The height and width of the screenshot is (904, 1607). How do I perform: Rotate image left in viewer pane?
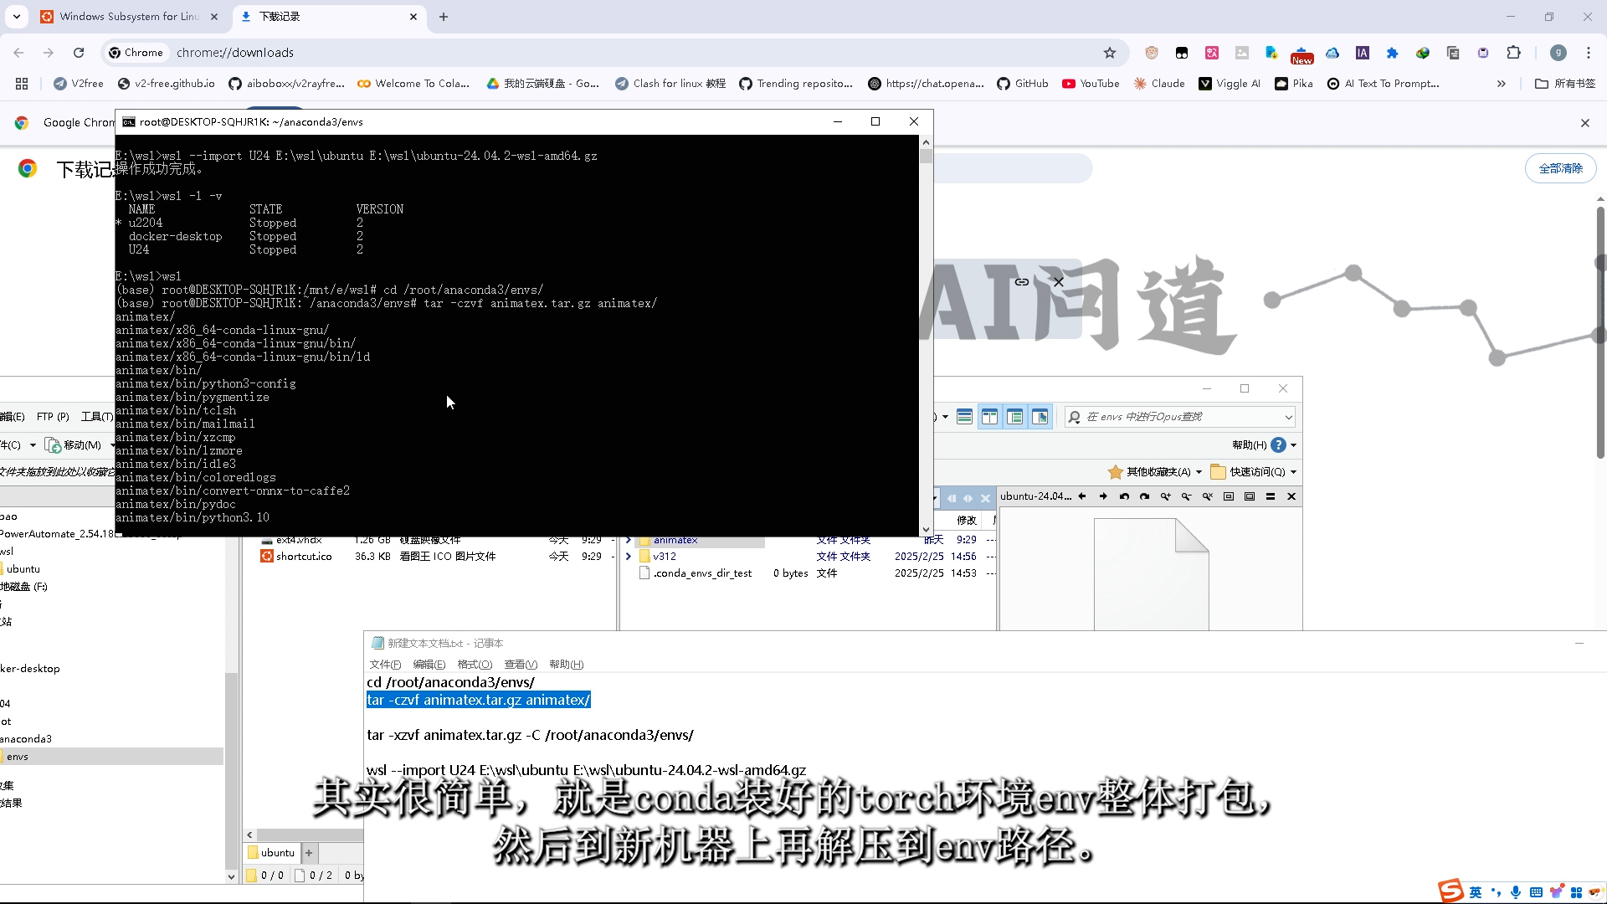(1124, 497)
